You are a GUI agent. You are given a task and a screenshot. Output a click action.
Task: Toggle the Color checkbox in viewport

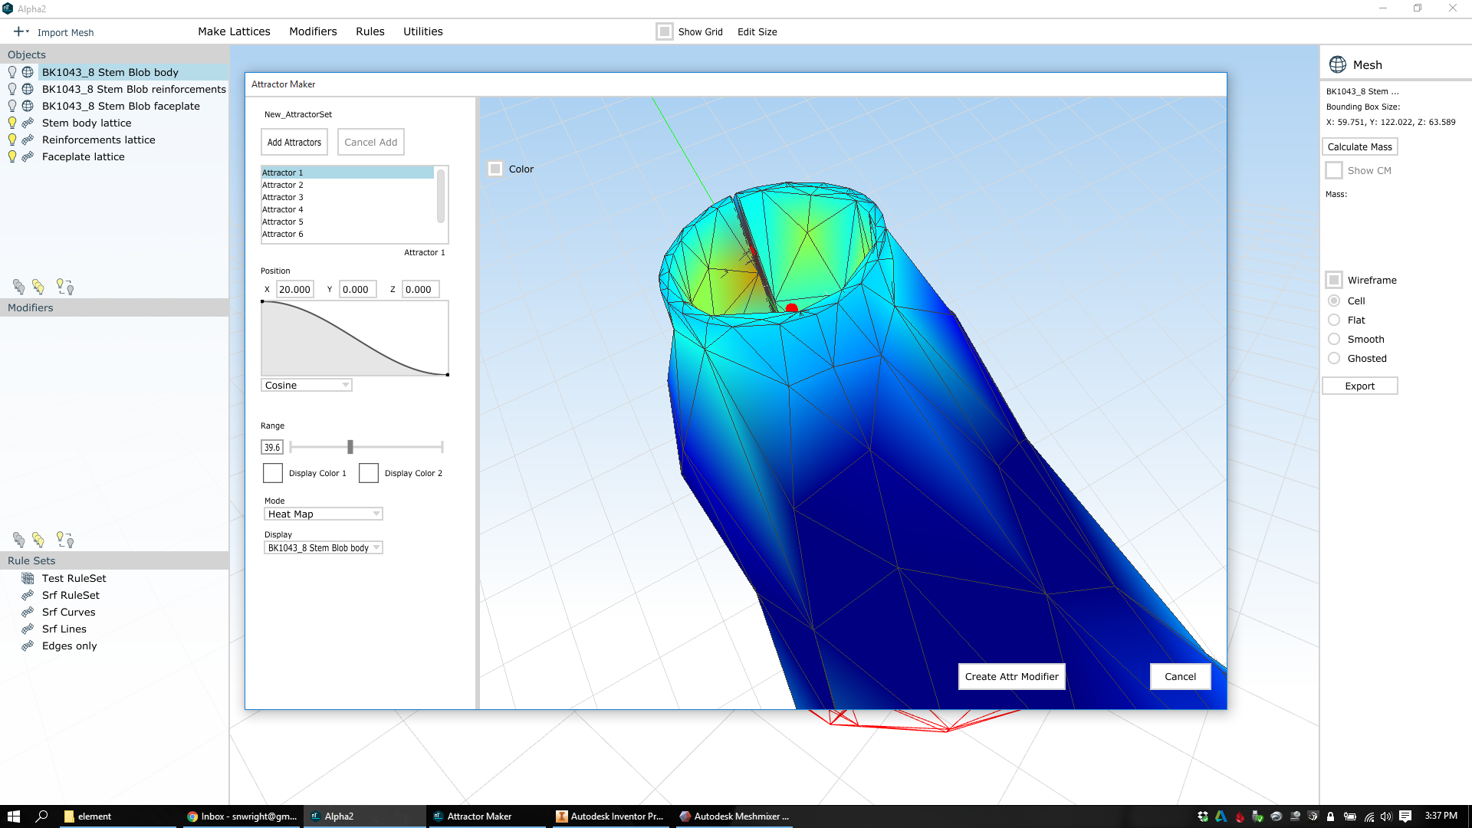tap(495, 169)
